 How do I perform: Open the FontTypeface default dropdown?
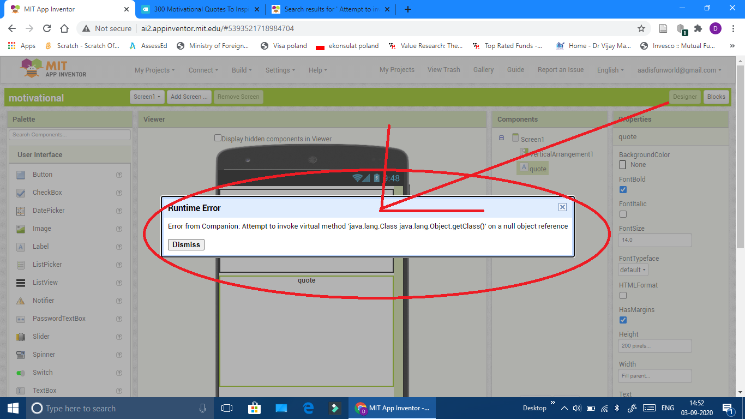(633, 270)
